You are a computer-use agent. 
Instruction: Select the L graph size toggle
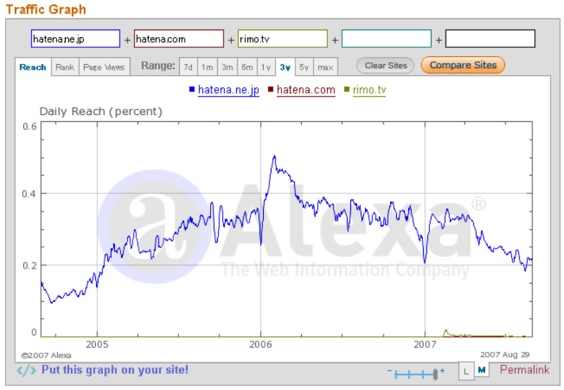467,370
